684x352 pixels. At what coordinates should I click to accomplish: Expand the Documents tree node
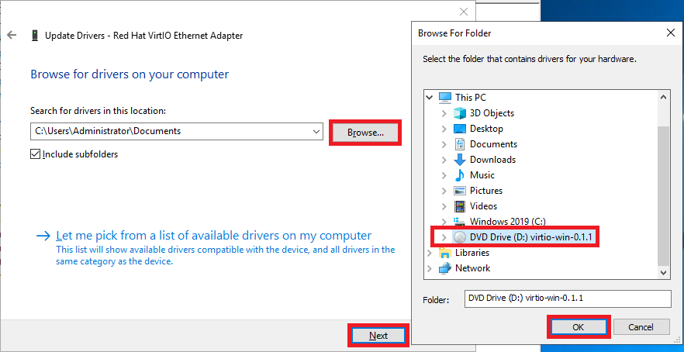(x=444, y=144)
